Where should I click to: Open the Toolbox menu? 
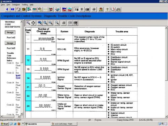[25, 5]
